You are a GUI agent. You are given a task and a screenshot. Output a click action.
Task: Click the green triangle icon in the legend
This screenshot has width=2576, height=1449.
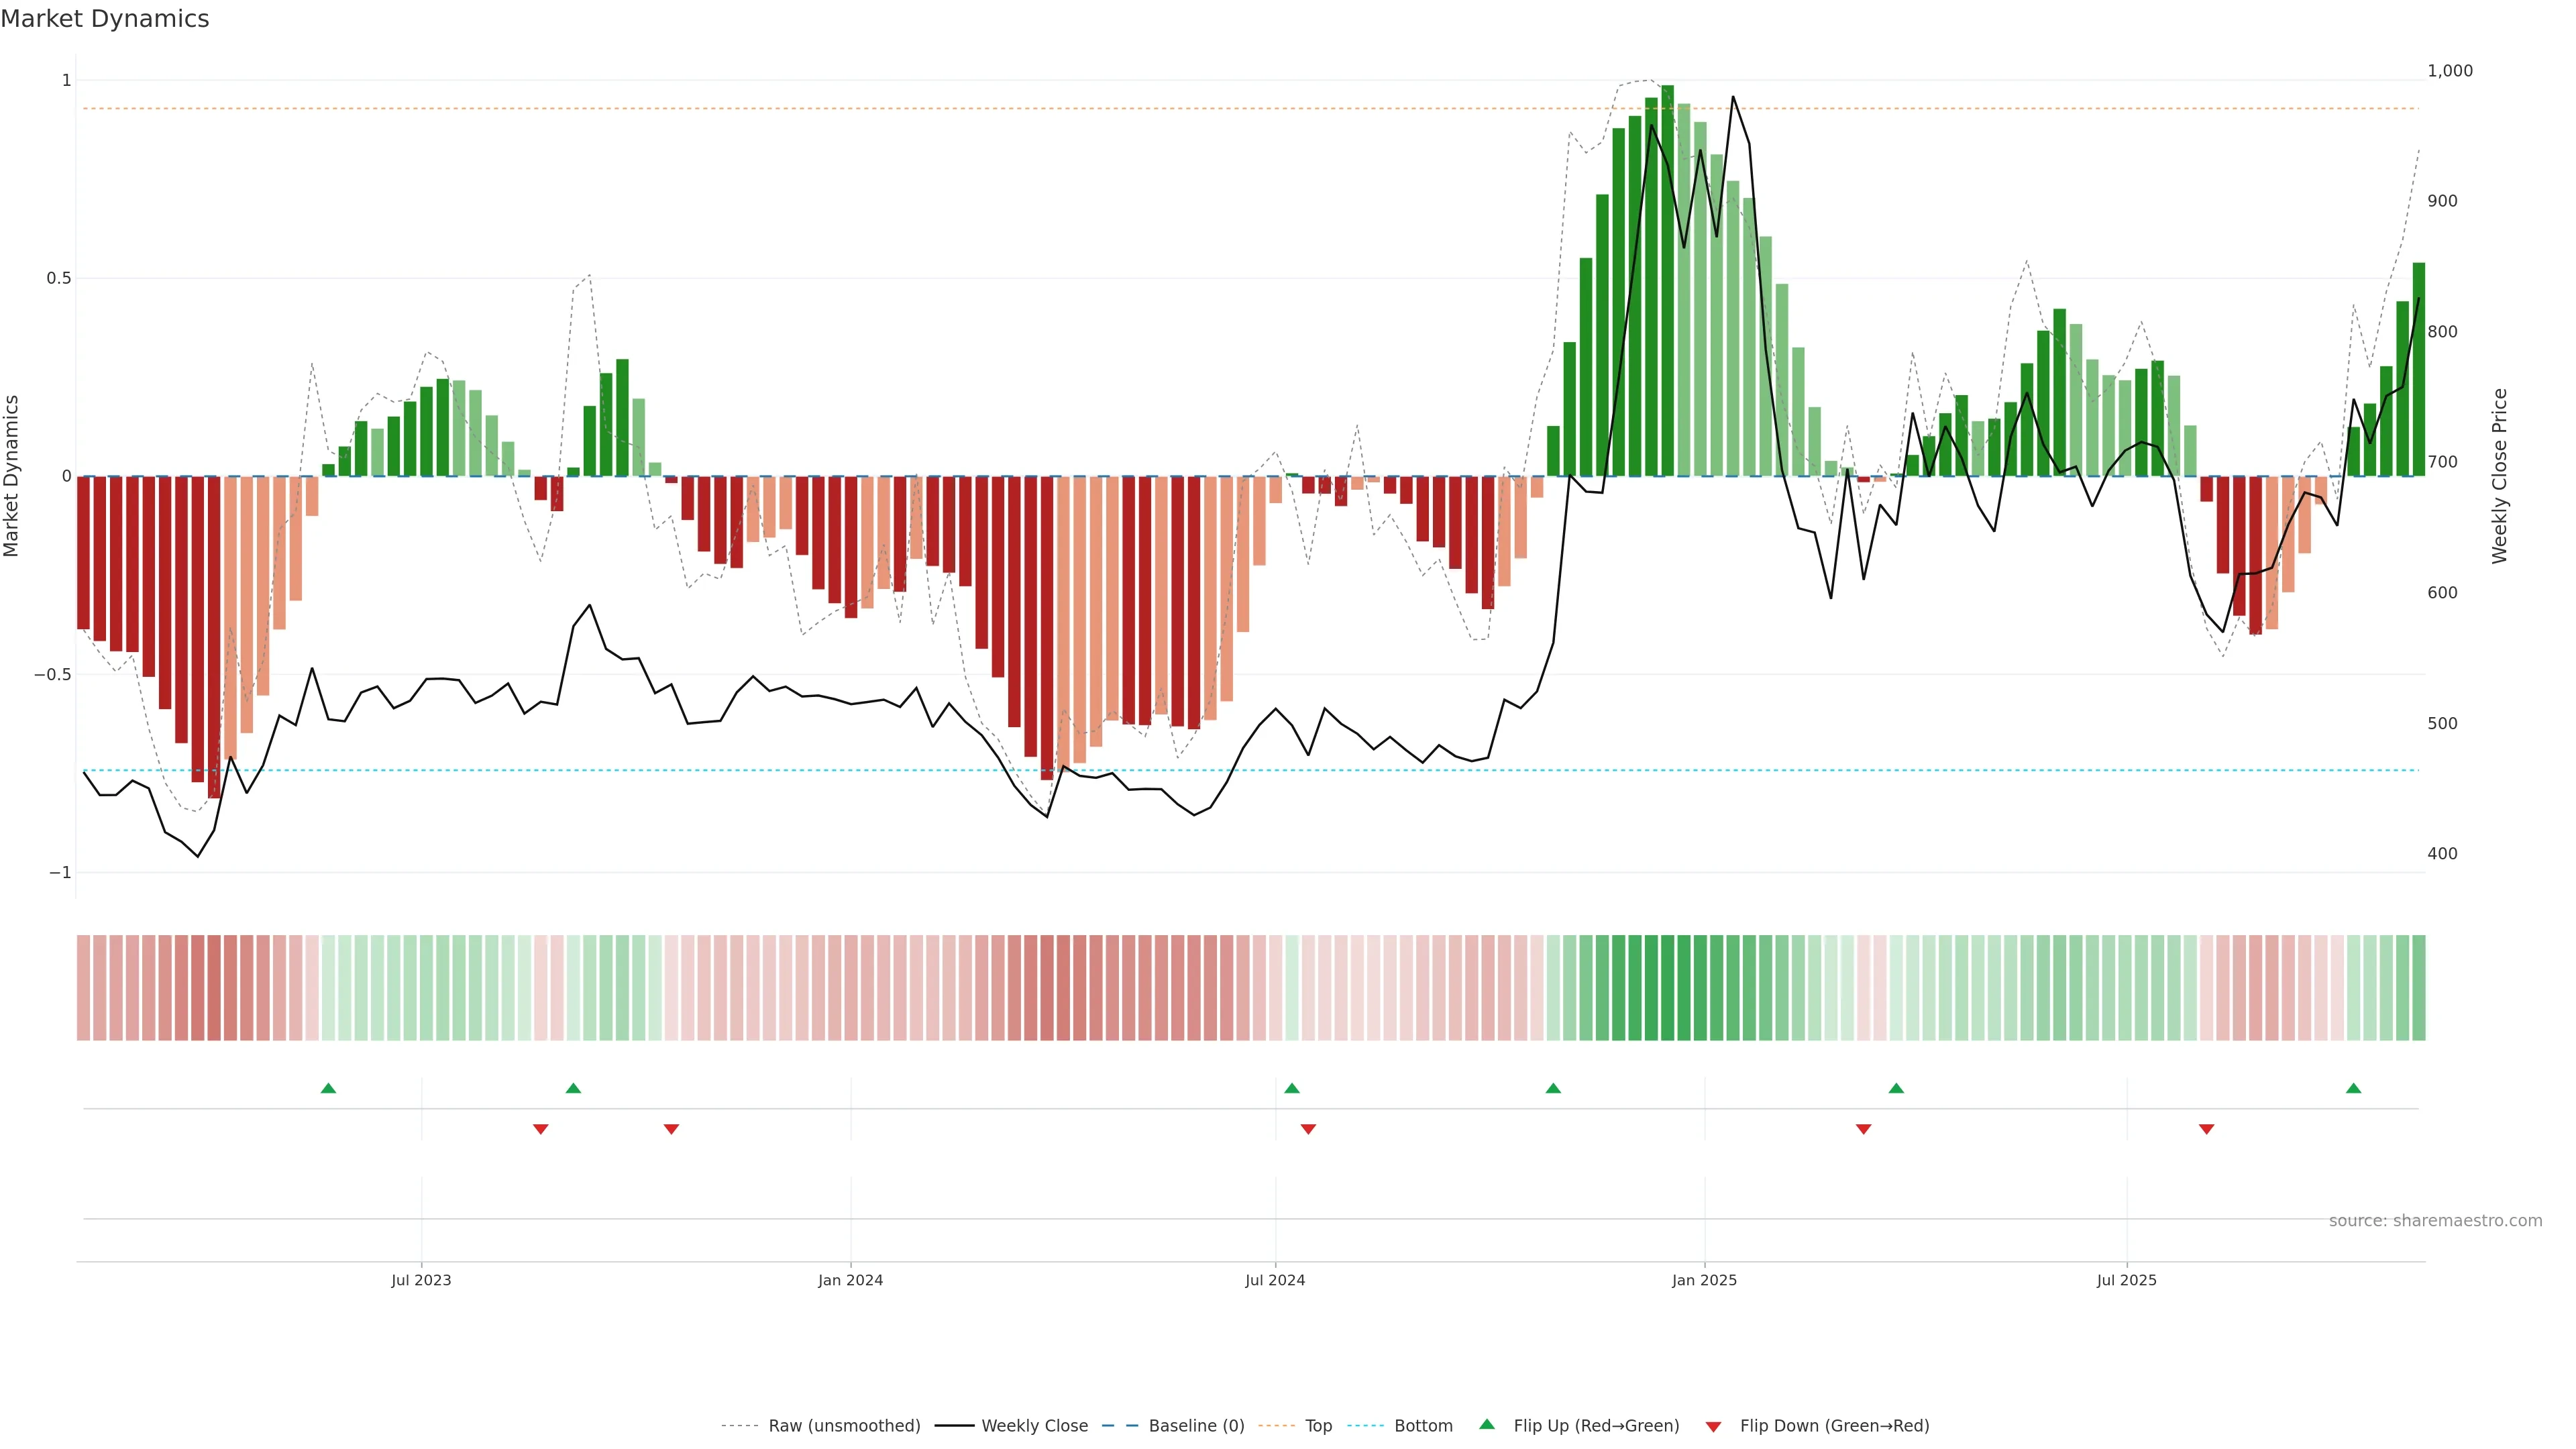point(1487,1424)
